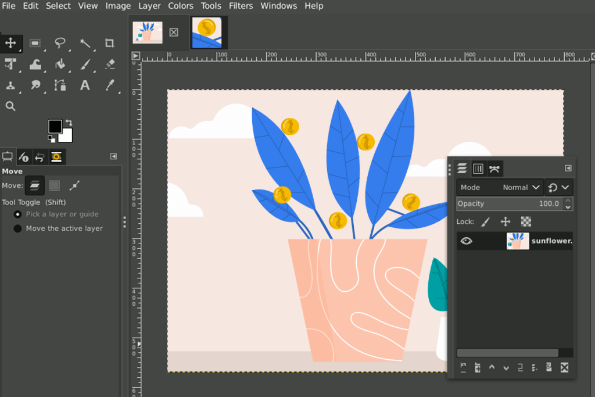This screenshot has width=595, height=397.
Task: Activate the Crop tool
Action: tap(110, 43)
